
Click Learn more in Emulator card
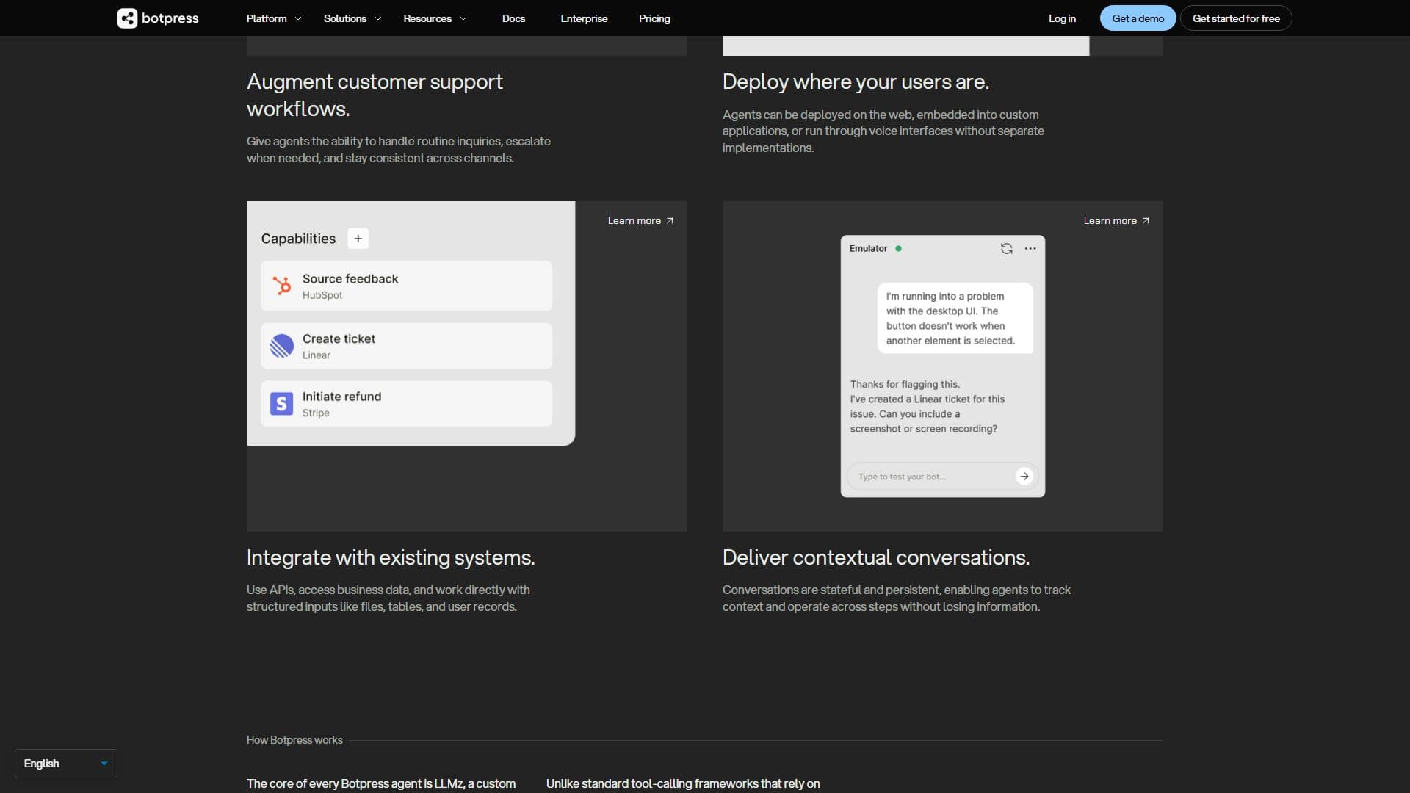(x=1116, y=221)
